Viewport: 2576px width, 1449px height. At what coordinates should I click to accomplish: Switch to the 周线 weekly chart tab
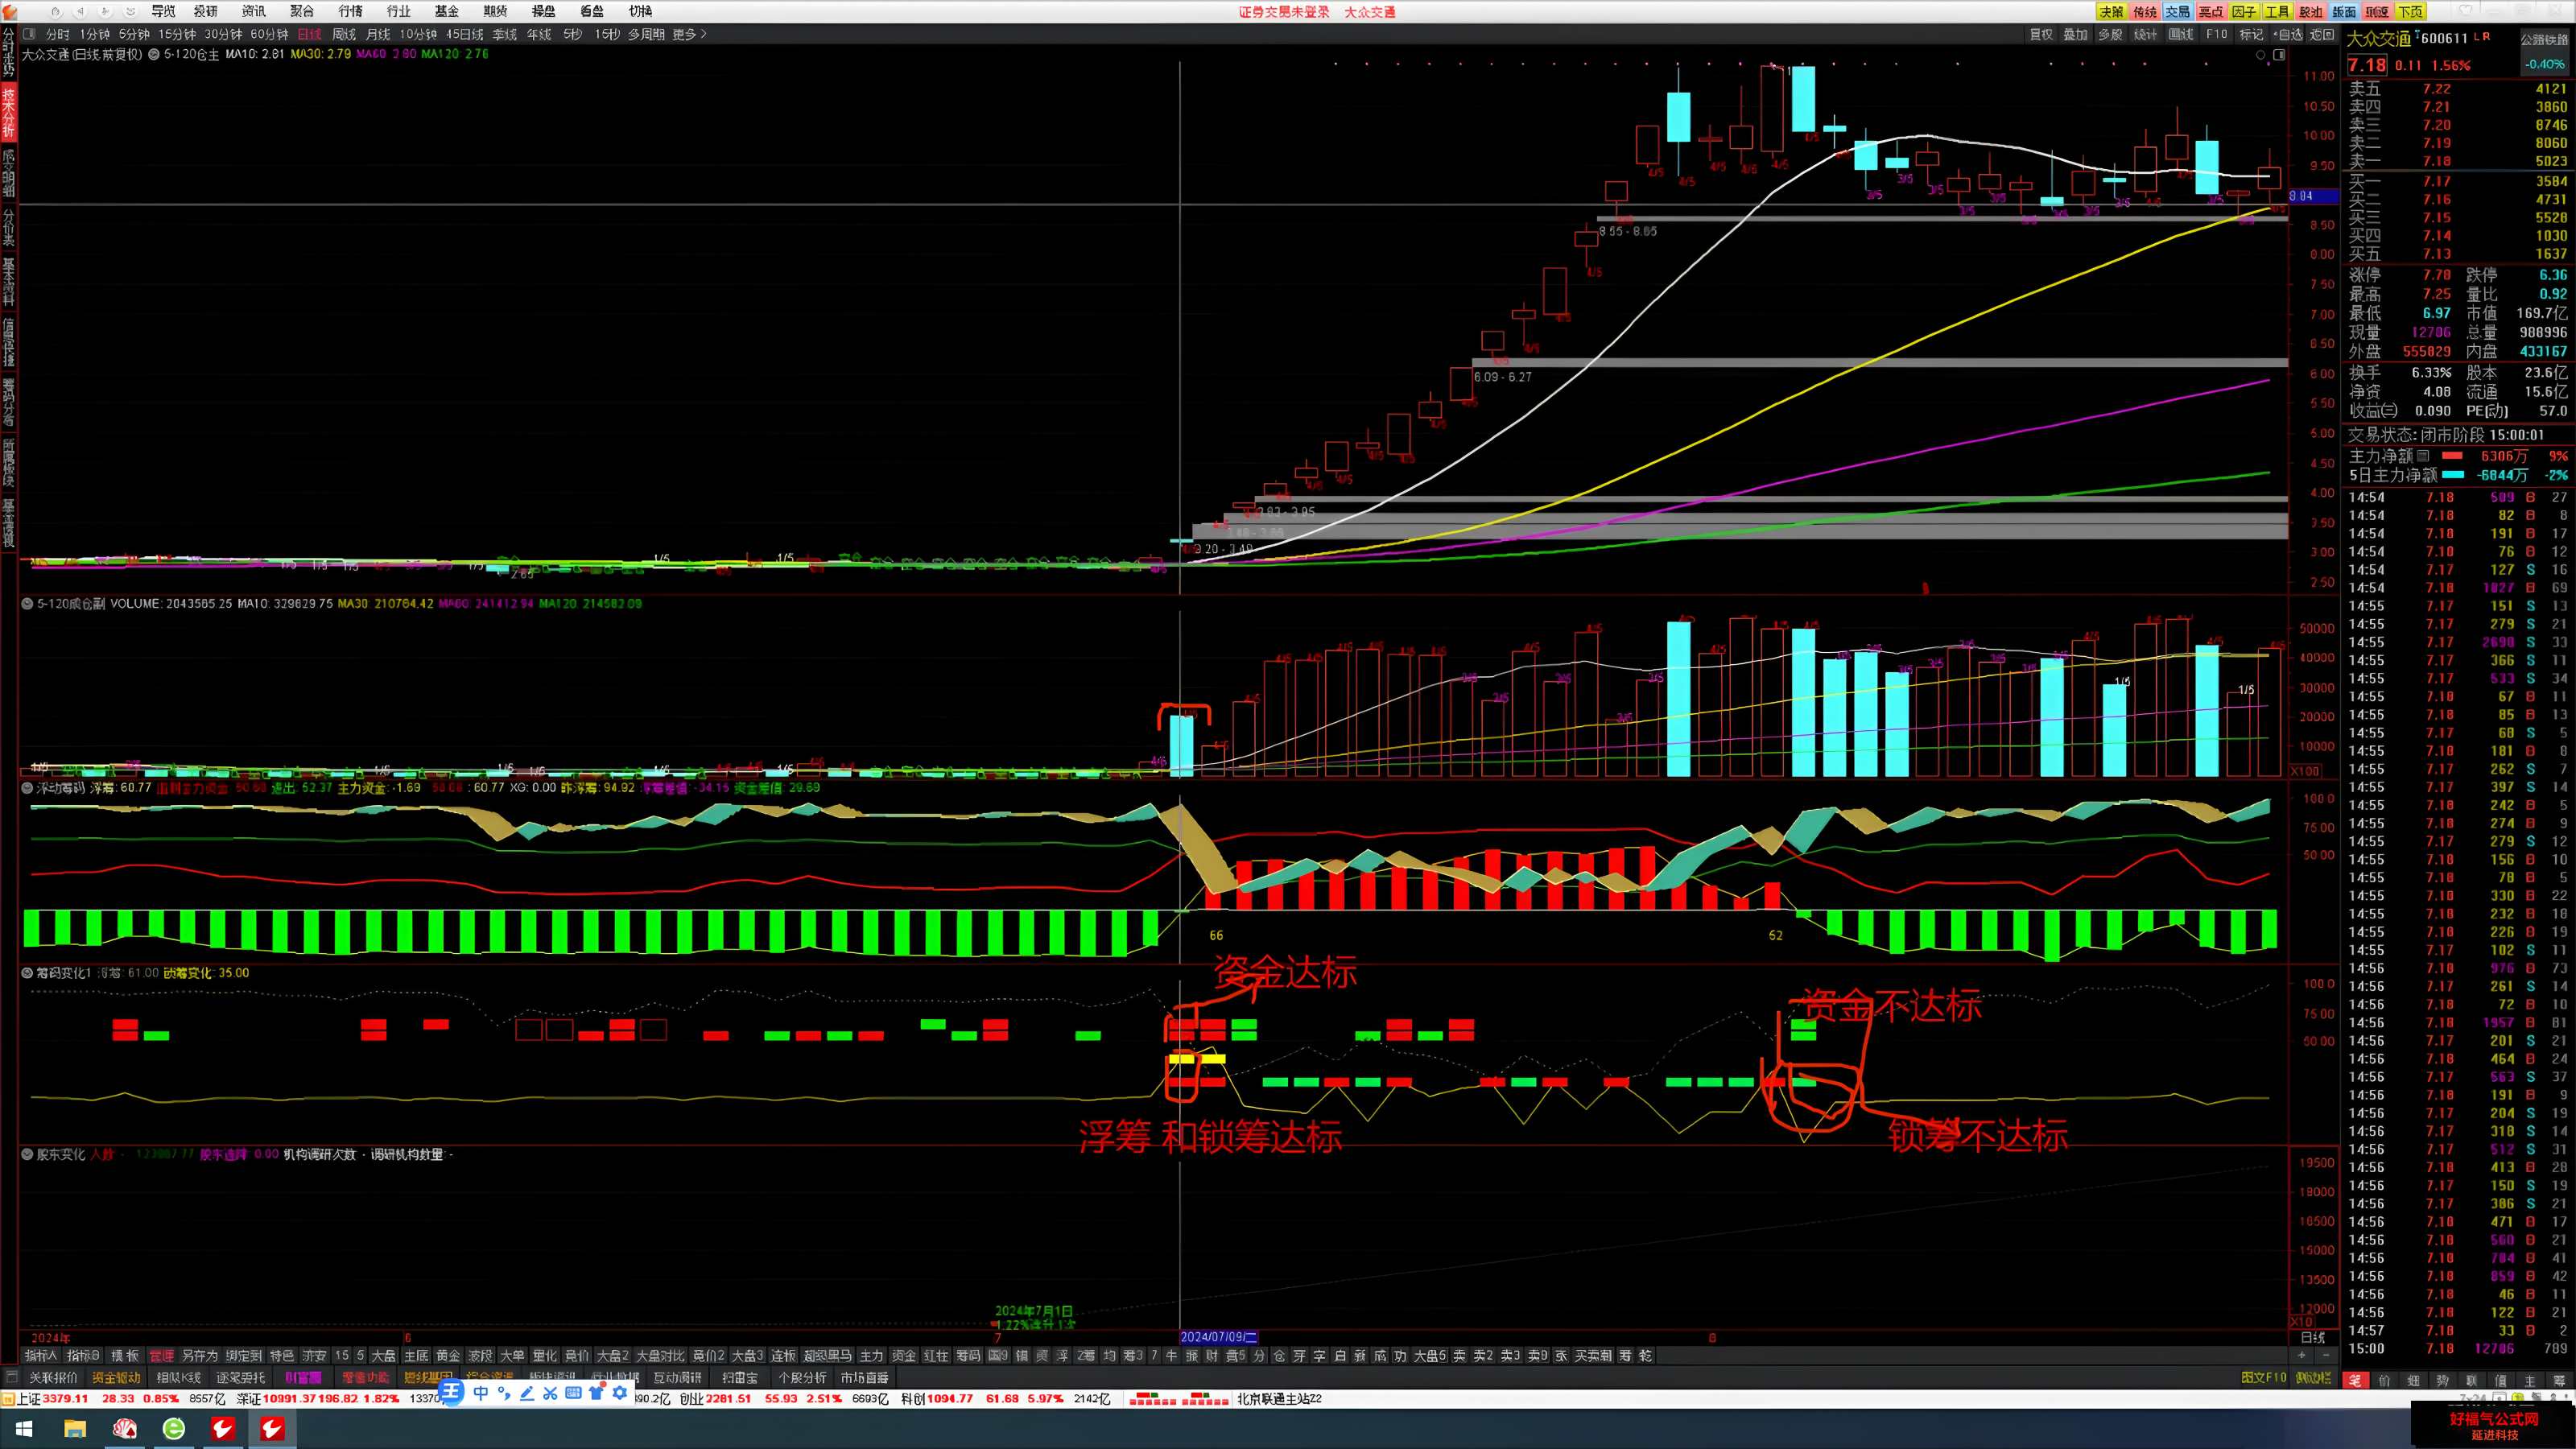pyautogui.click(x=344, y=34)
